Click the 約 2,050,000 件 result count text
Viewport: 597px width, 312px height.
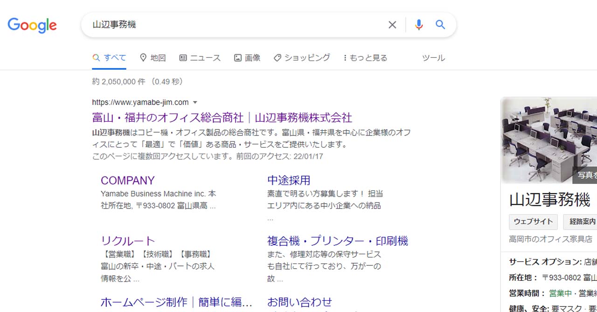[x=119, y=81]
